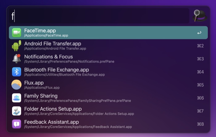Click the Flux sunset icon
Viewport: 216px width, 137px height.
coord(17,85)
